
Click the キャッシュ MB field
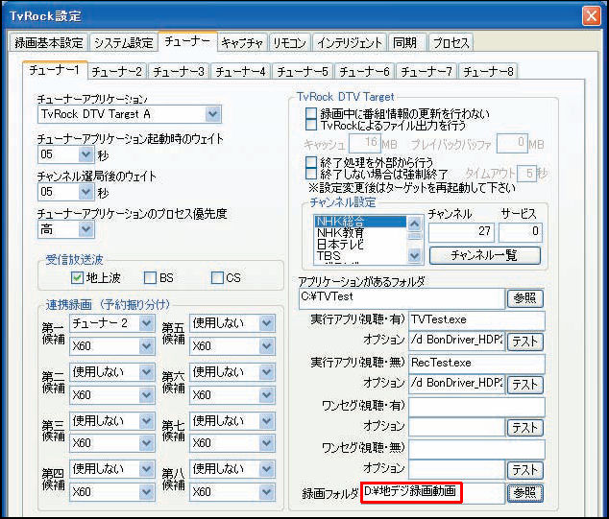364,143
